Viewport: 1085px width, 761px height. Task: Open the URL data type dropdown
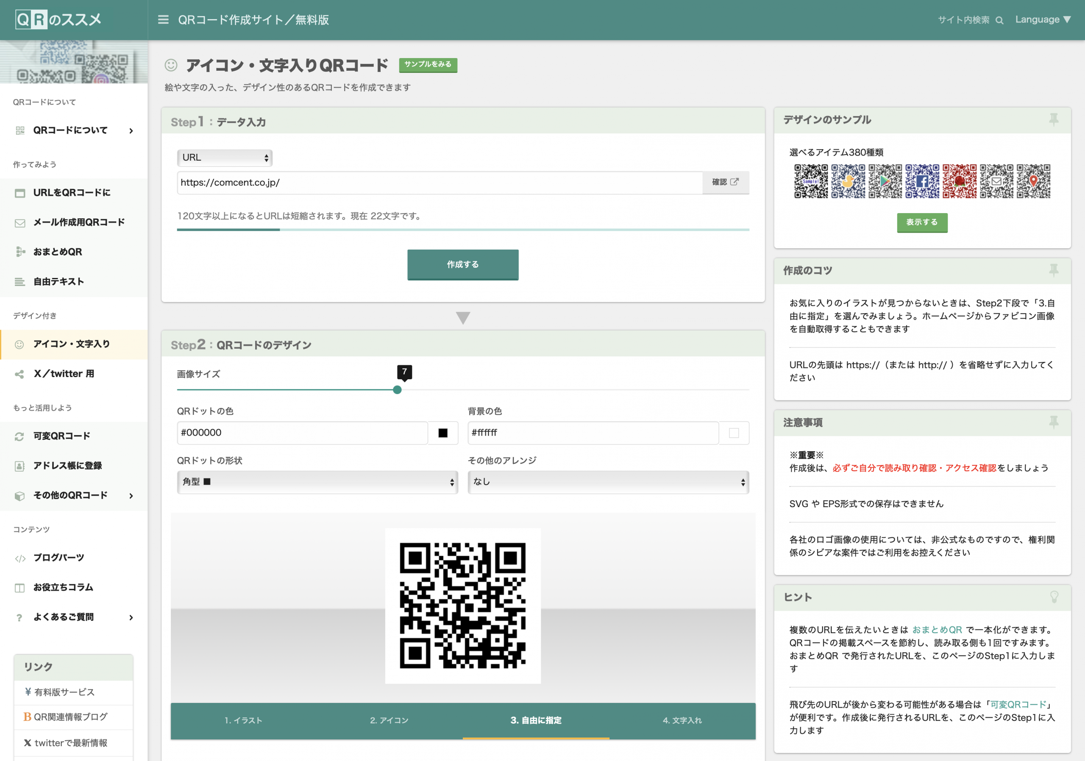click(x=225, y=157)
